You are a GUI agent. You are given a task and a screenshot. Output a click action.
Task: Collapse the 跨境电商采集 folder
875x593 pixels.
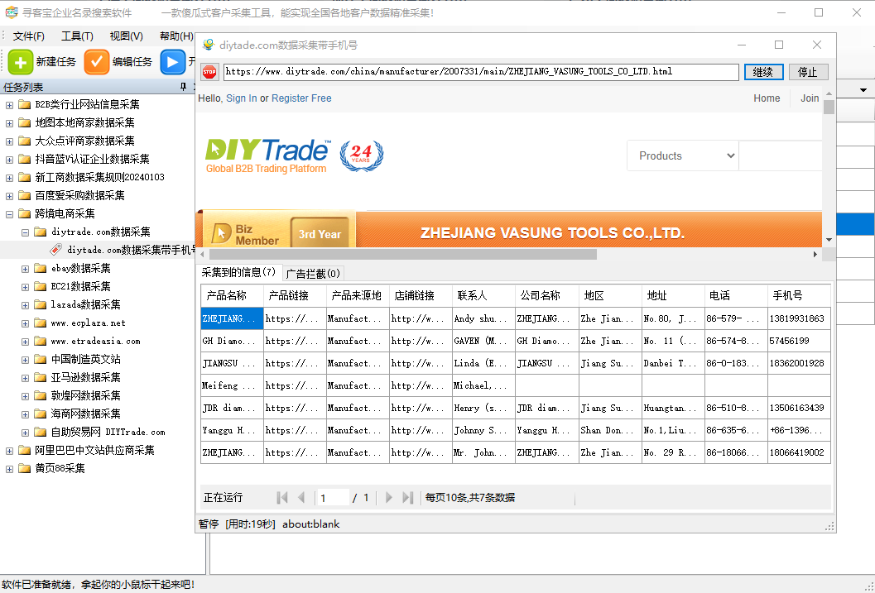pos(9,214)
